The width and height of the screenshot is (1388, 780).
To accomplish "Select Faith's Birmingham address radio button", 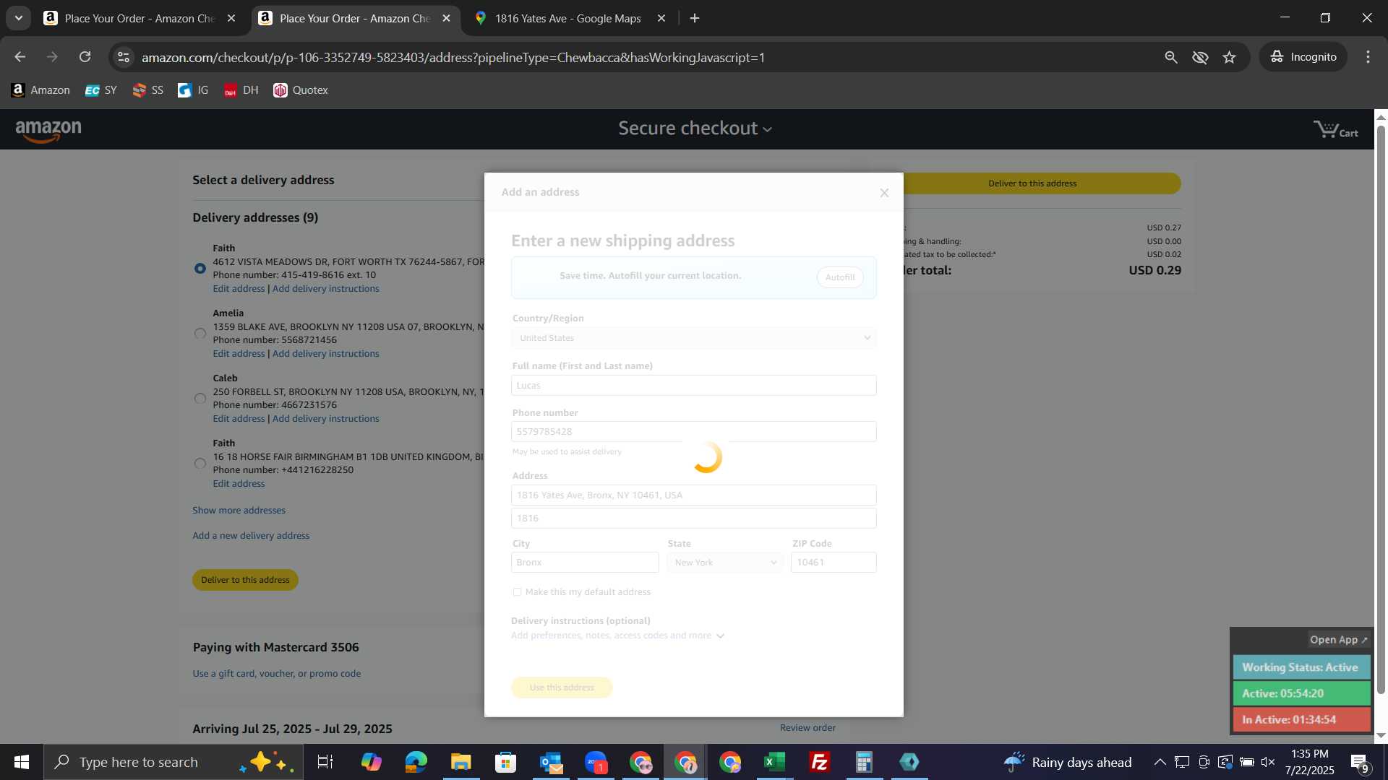I will pos(200,464).
